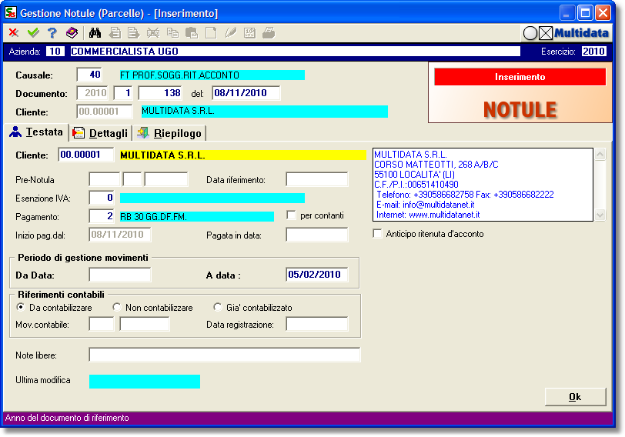Click the down arrow of address box scrollbar
This screenshot has height=437, width=625.
tap(600, 215)
